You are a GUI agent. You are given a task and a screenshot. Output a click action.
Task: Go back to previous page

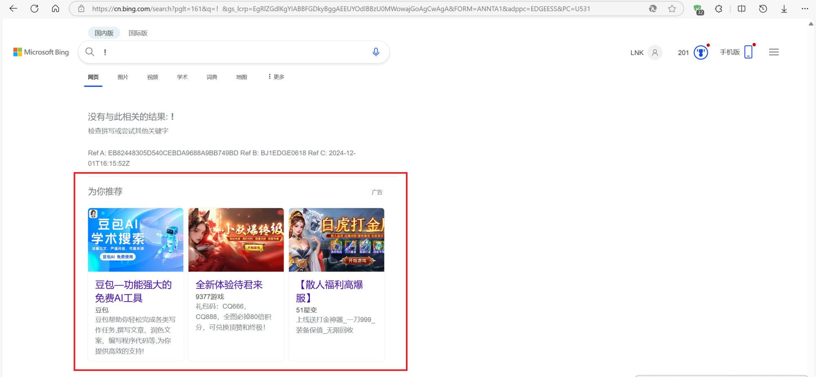13,9
